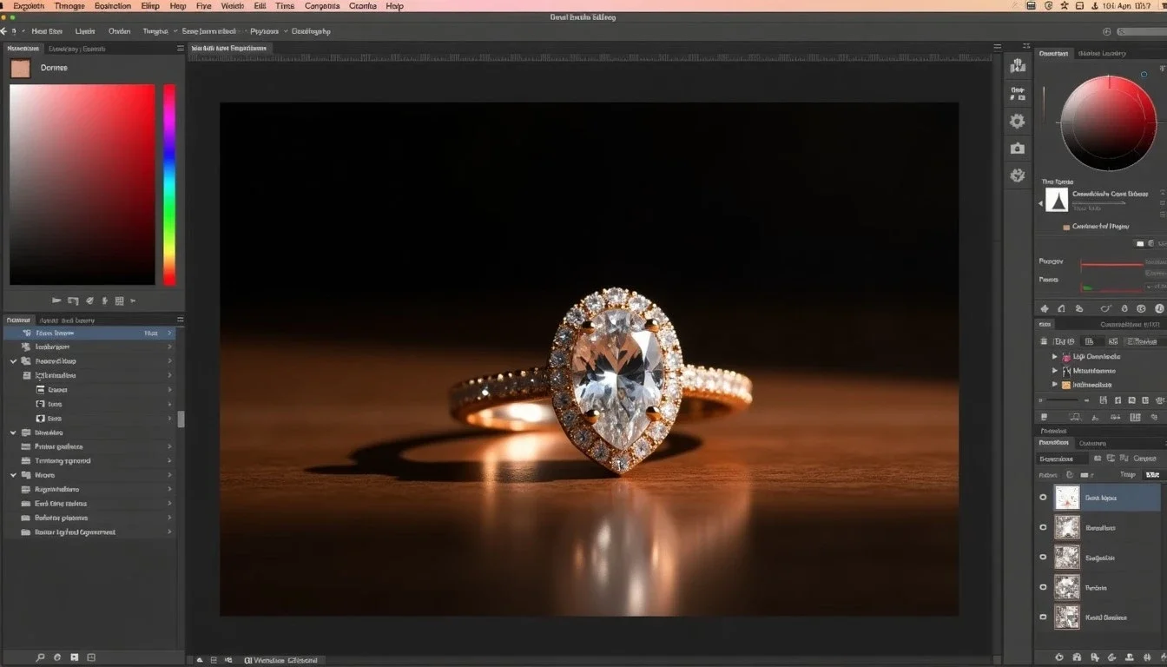This screenshot has height=667, width=1167.
Task: Pick a color on the round color wheel
Action: coord(1108,123)
